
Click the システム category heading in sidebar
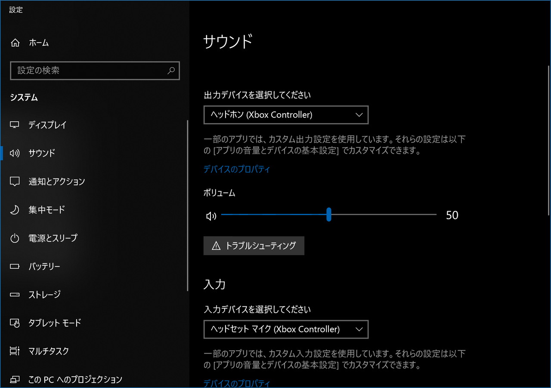[24, 98]
